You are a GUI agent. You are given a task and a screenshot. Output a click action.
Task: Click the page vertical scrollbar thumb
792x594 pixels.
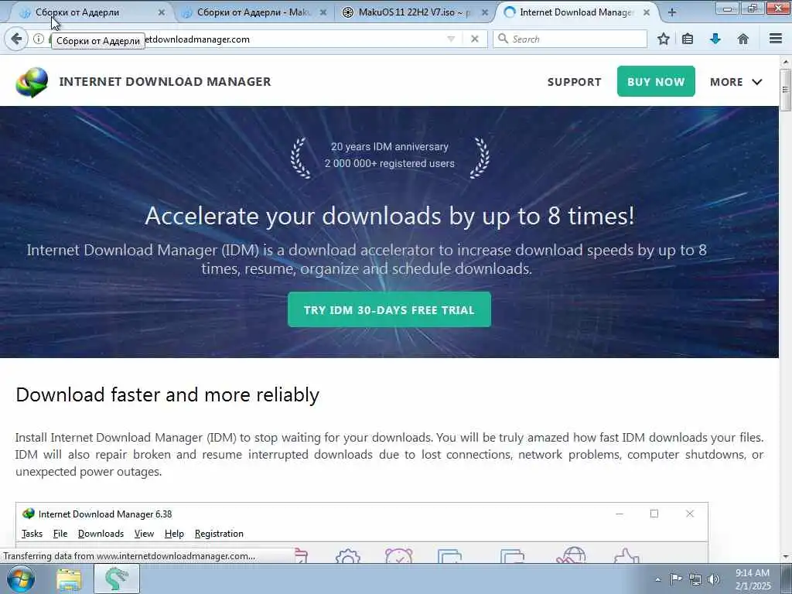tap(785, 90)
